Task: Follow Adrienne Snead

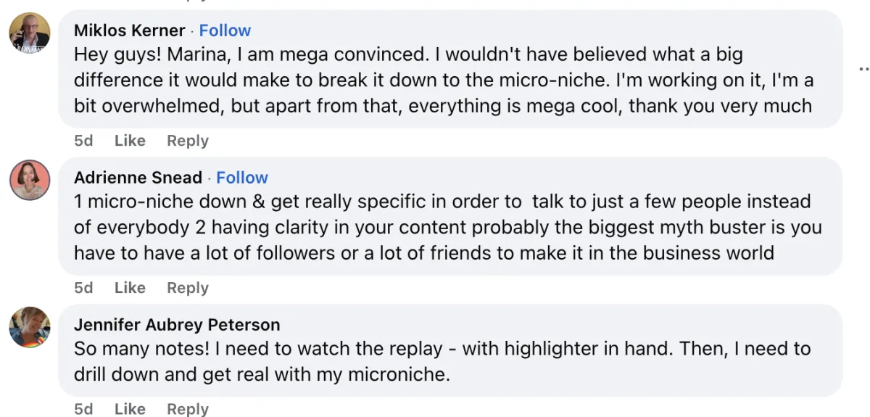Action: (x=242, y=178)
